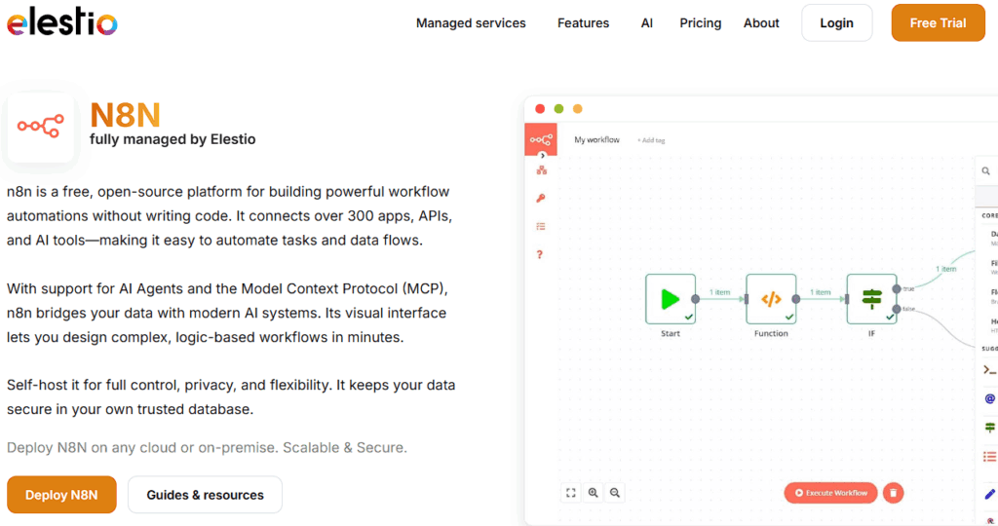The width and height of the screenshot is (998, 526).
Task: Open the Managed services menu
Action: pyautogui.click(x=471, y=23)
